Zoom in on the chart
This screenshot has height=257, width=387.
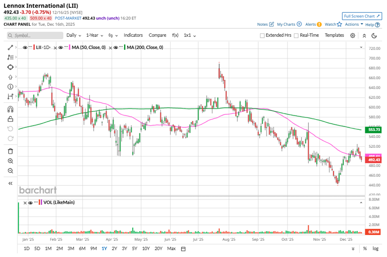tap(10, 161)
